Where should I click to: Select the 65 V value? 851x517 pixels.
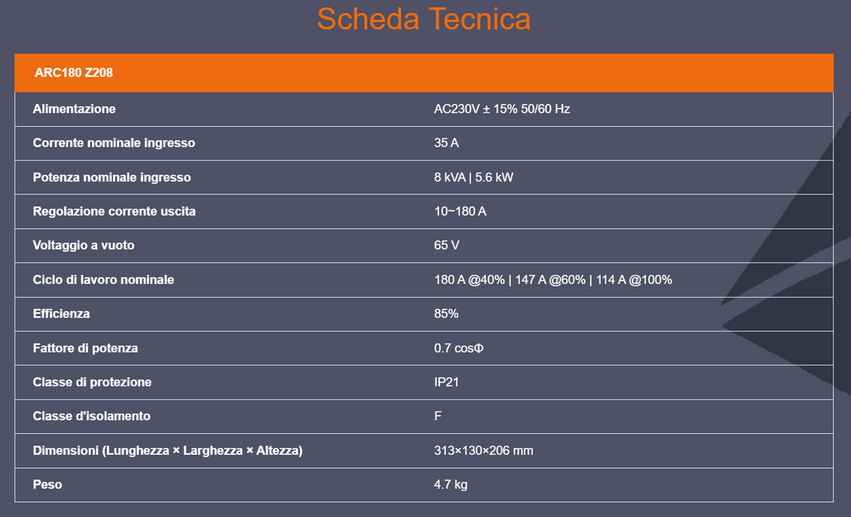(447, 245)
